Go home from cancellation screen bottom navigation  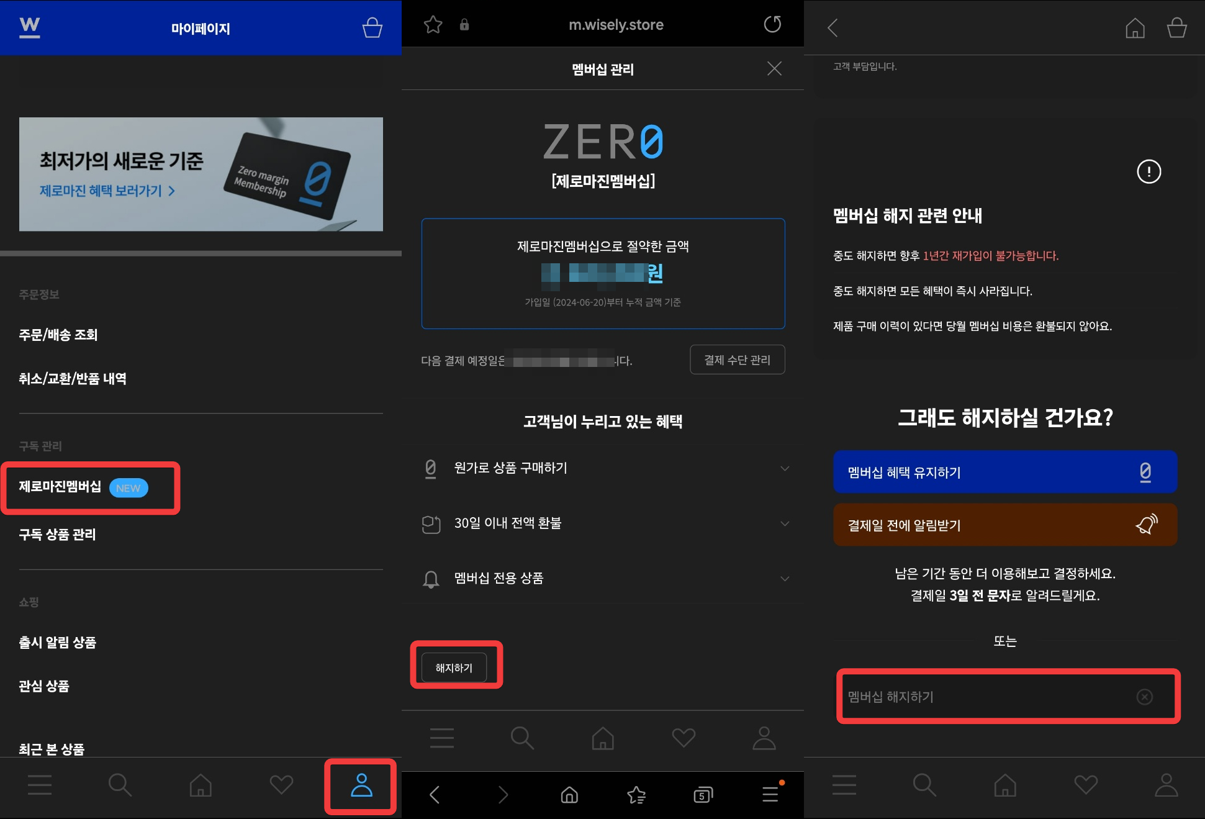[1005, 785]
